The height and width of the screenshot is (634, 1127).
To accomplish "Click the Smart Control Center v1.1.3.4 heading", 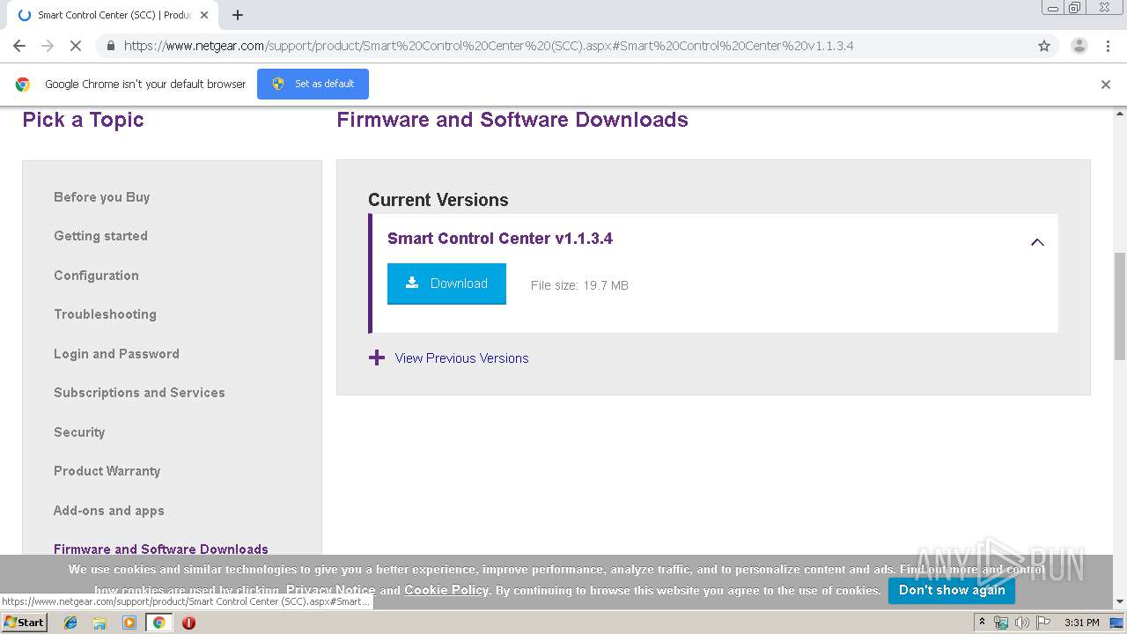I will point(500,239).
